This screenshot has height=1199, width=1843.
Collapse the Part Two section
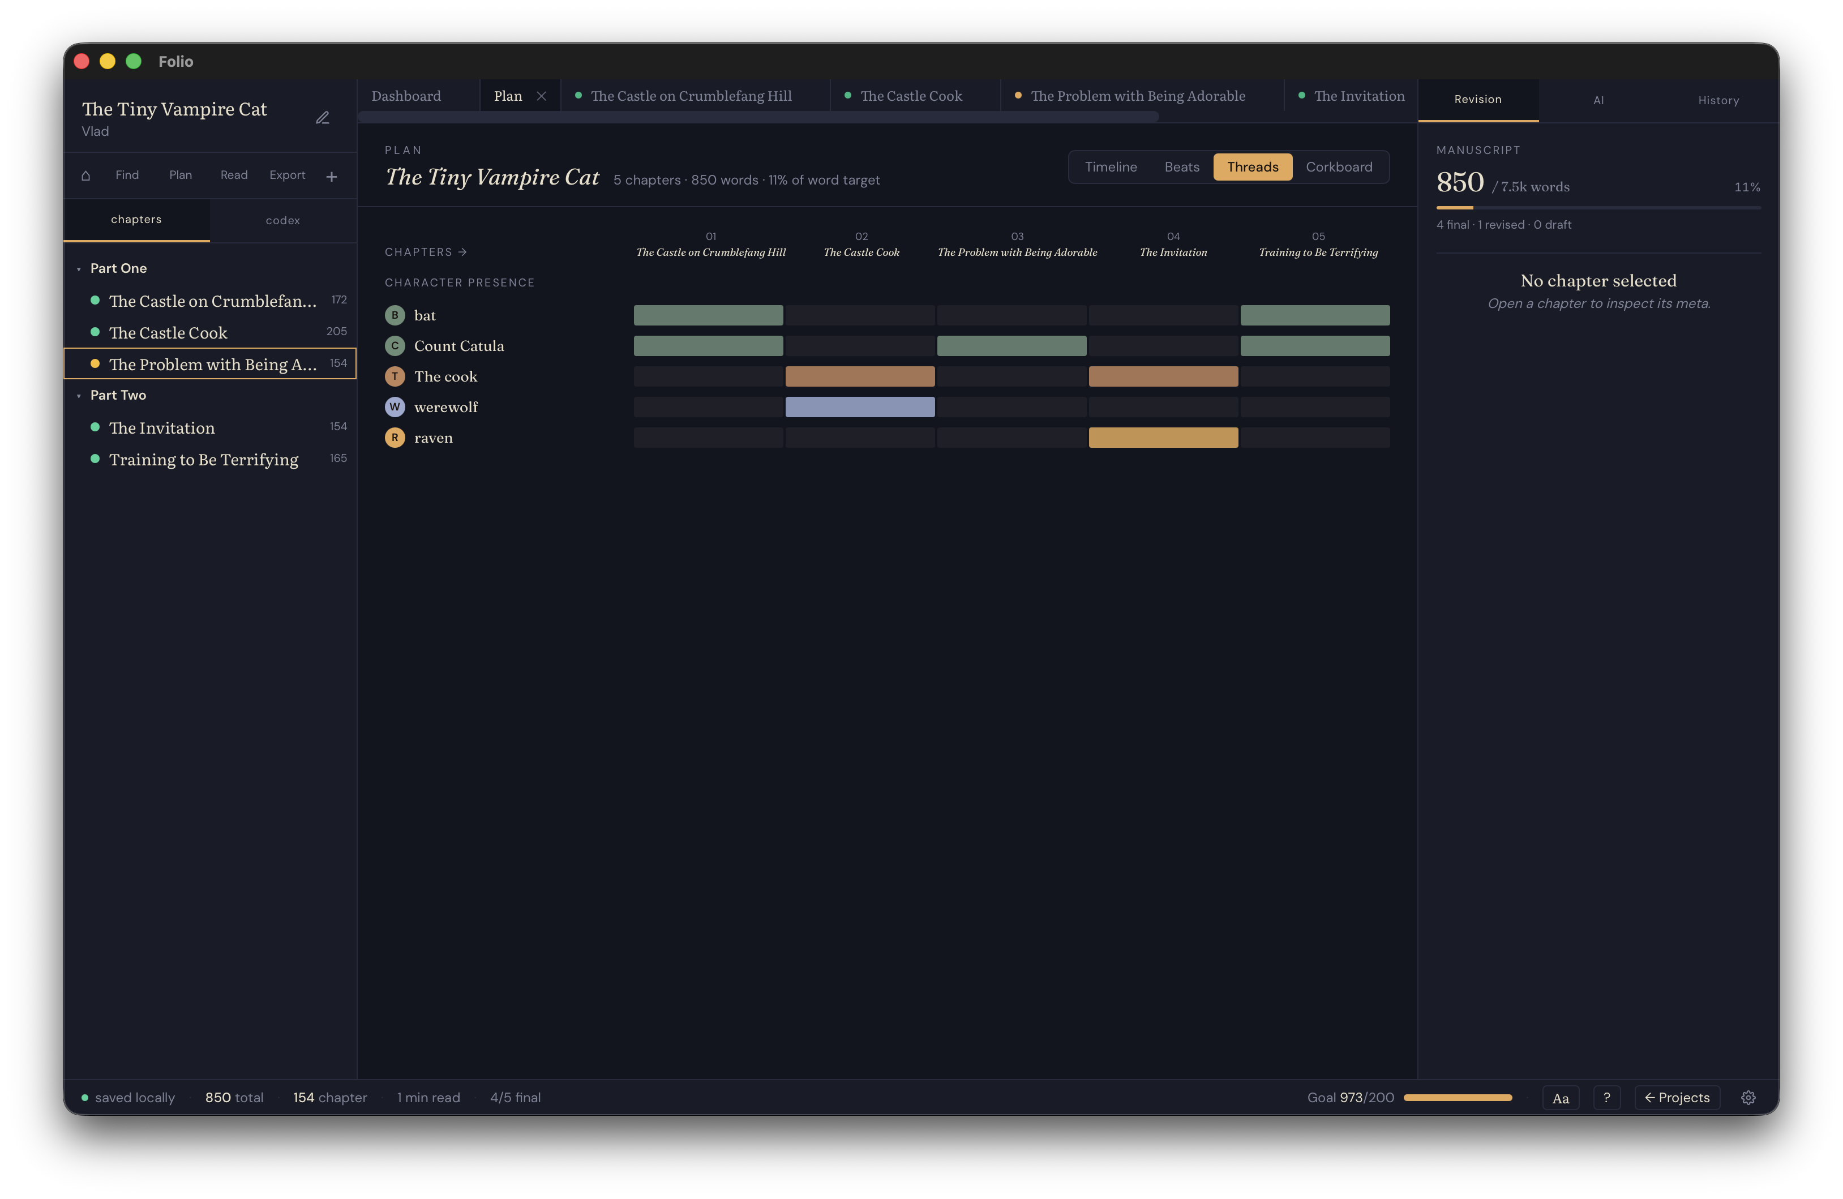tap(79, 396)
